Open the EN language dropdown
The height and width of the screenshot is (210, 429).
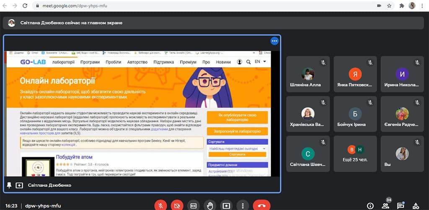(x=260, y=62)
